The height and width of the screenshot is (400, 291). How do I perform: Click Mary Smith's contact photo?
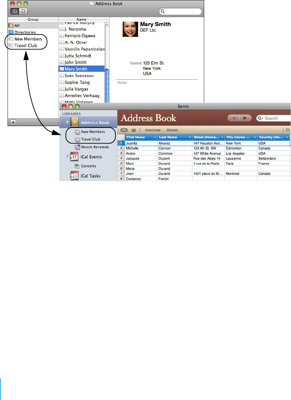(130, 29)
